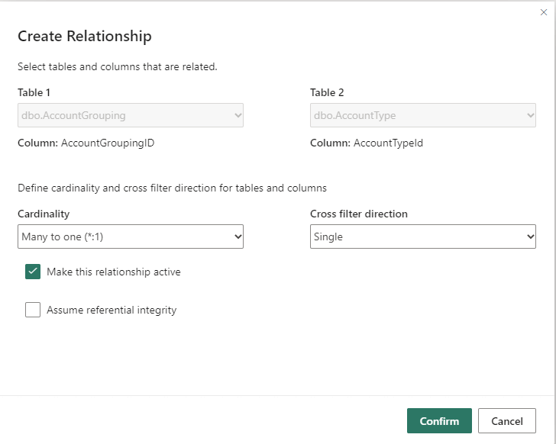This screenshot has width=556, height=444.
Task: Click the 'Assume referential integrity' label text
Action: (112, 310)
